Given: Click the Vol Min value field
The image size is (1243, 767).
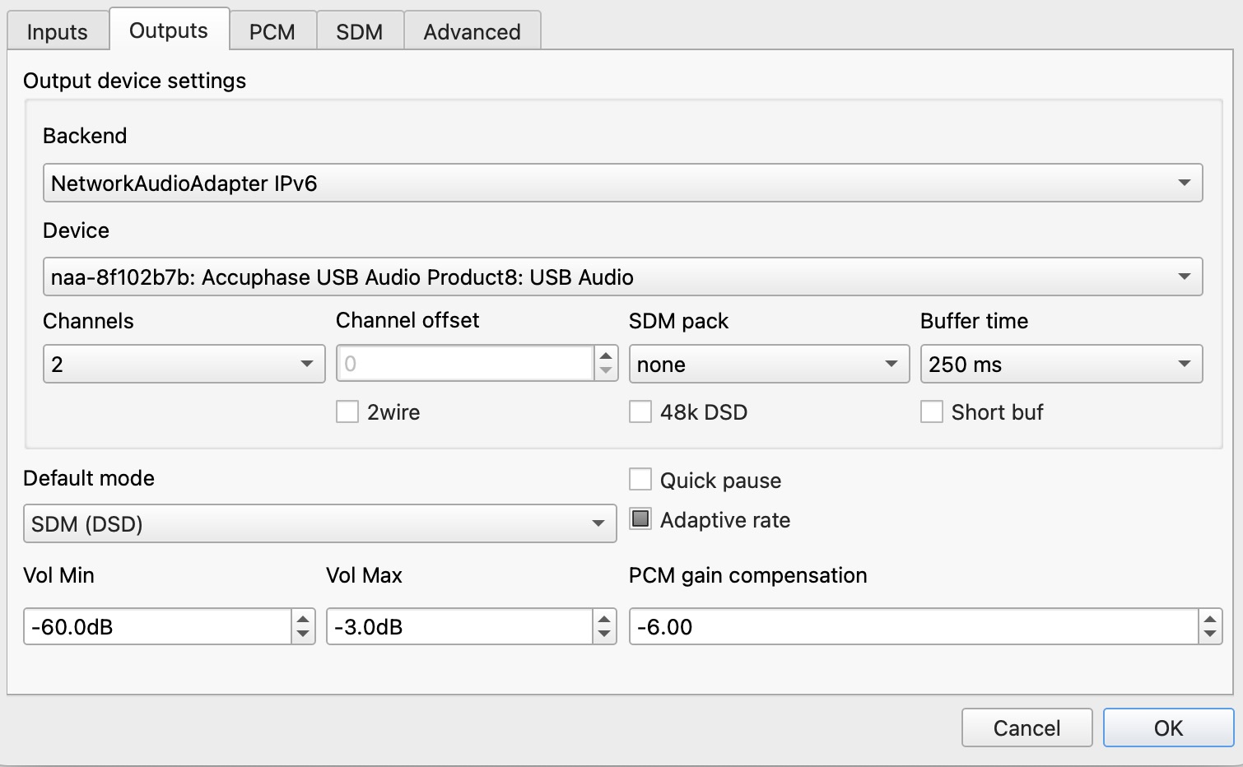Looking at the screenshot, I should (157, 626).
